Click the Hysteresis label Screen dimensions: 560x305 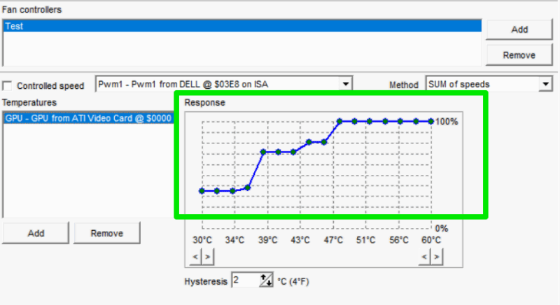(206, 281)
